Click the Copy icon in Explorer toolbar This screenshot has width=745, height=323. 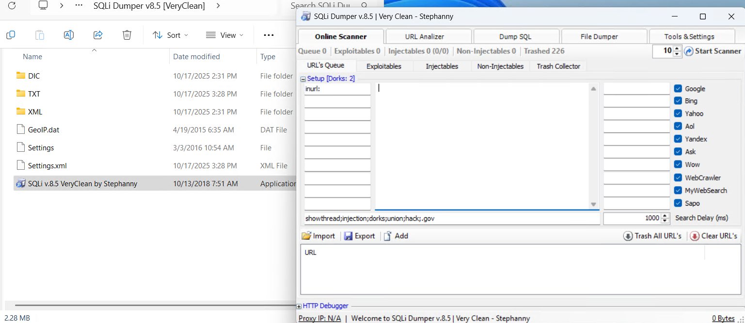point(11,35)
